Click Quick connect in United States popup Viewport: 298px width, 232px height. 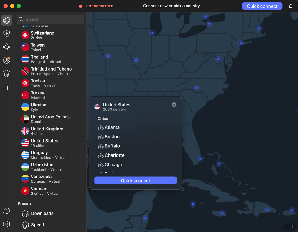point(136,180)
